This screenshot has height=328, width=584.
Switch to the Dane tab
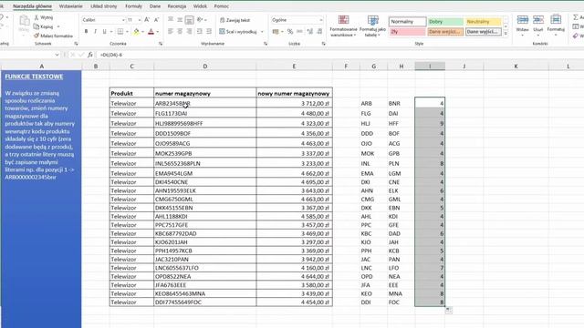click(155, 6)
